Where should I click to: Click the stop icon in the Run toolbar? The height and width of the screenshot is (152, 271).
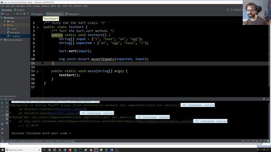[x=2, y=107]
